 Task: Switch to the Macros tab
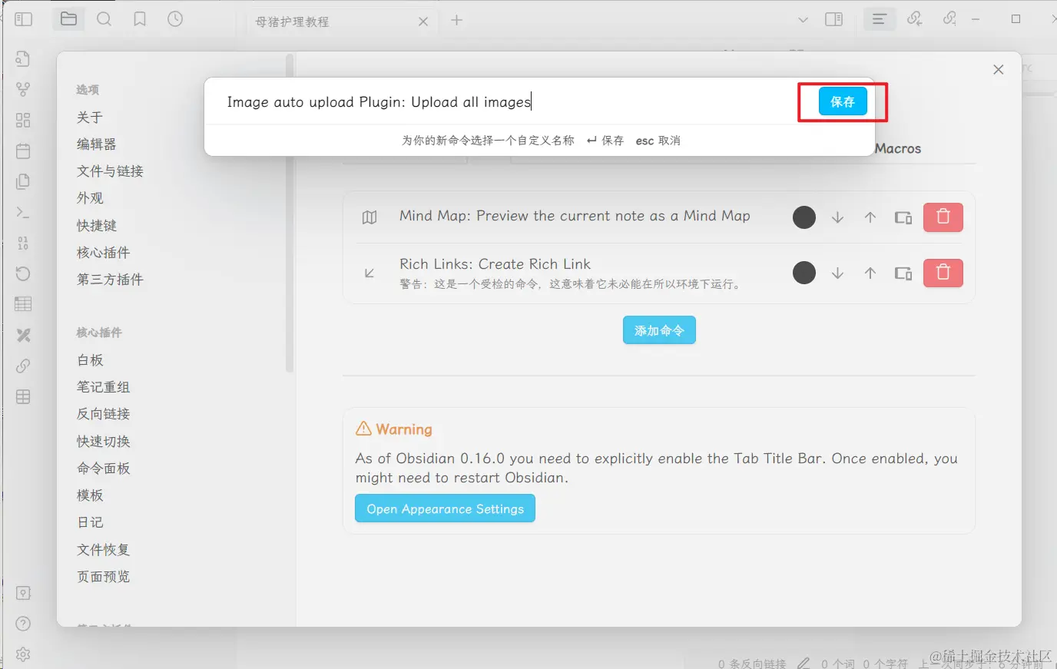click(x=898, y=149)
